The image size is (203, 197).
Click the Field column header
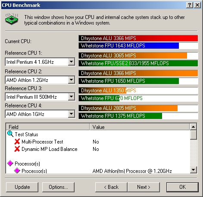click(x=47, y=127)
